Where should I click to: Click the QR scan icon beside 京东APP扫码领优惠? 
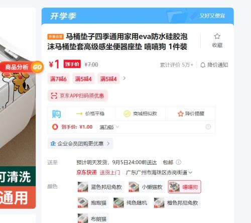click(54, 95)
